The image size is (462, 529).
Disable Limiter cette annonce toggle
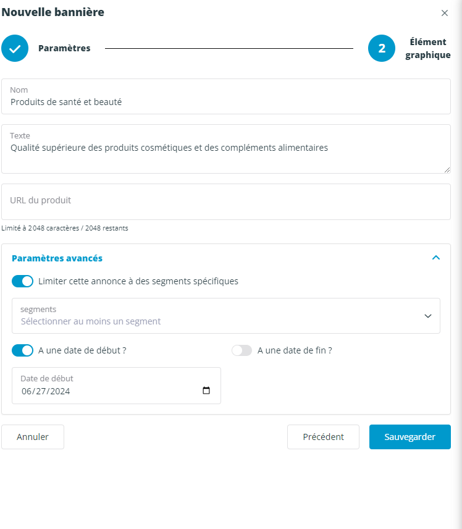[x=23, y=281]
